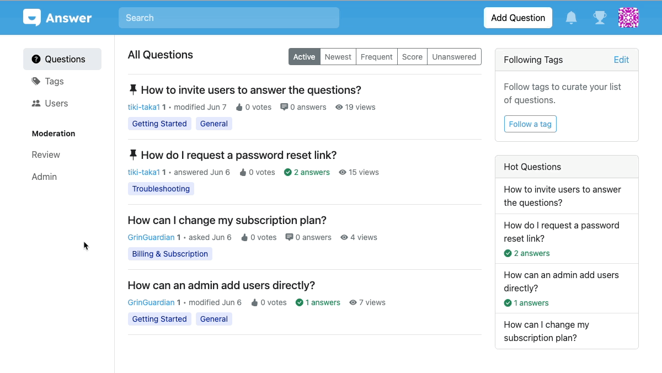Click the Add Question button

pyautogui.click(x=517, y=17)
